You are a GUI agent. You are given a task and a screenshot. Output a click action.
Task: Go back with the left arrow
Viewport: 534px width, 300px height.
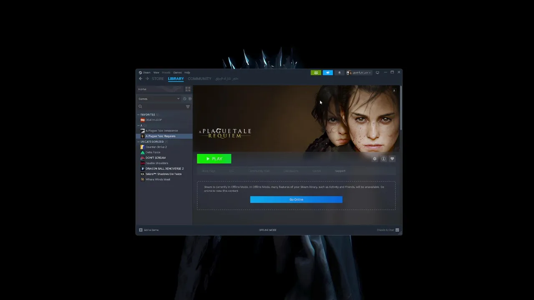[x=141, y=79]
